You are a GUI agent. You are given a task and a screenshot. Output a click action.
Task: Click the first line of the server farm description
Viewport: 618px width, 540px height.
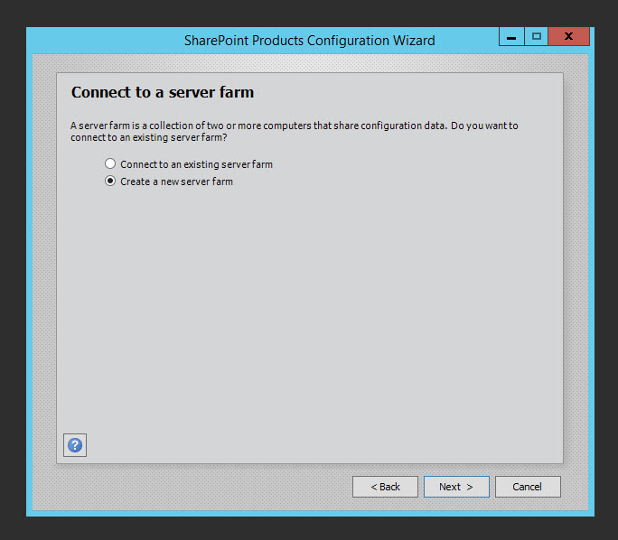[x=294, y=126]
